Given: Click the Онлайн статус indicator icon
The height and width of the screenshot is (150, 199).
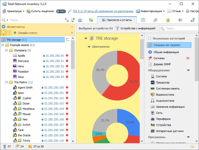Looking at the screenshot, I should (15, 33).
